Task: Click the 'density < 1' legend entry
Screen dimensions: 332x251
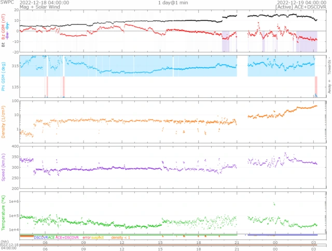Action: pos(120,237)
